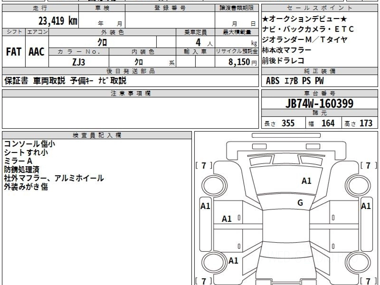Click the シフト header cell
The width and height of the screenshot is (380, 285).
click(14, 32)
